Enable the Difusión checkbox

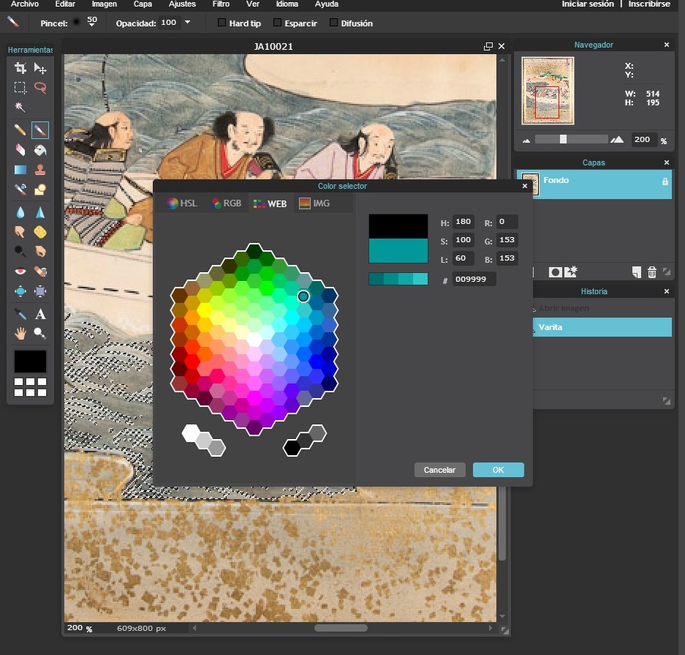[x=334, y=22]
